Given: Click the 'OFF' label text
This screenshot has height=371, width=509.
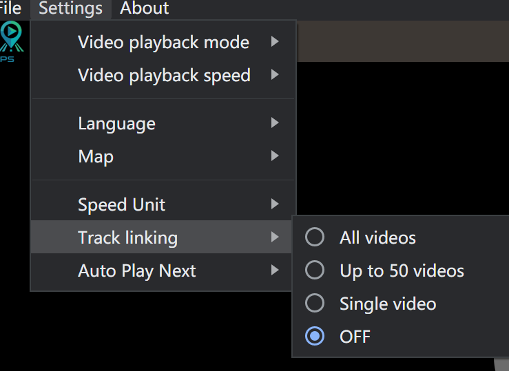Looking at the screenshot, I should pyautogui.click(x=355, y=337).
